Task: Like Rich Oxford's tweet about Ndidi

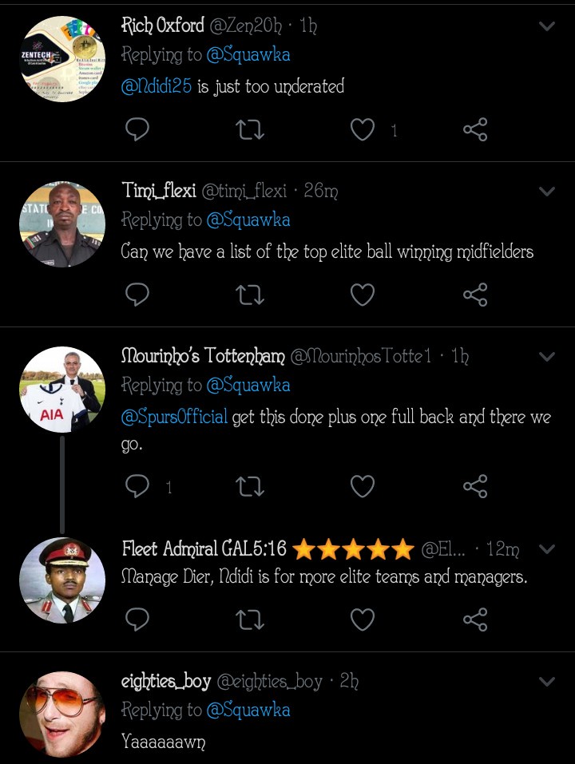Action: coord(363,129)
